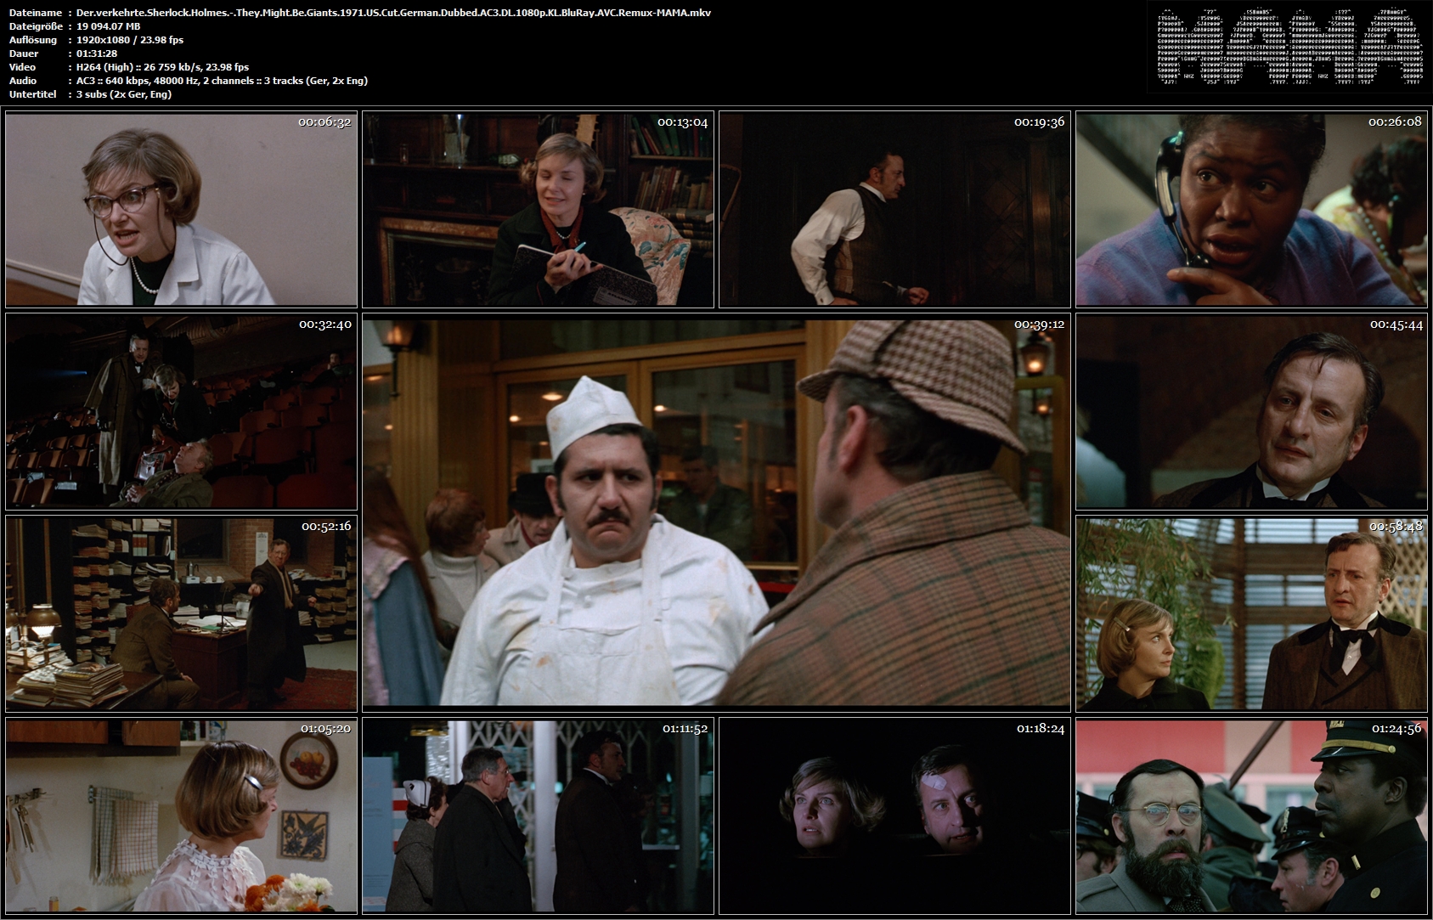Open the thumbnail timestamped 00:26:08

[1251, 209]
